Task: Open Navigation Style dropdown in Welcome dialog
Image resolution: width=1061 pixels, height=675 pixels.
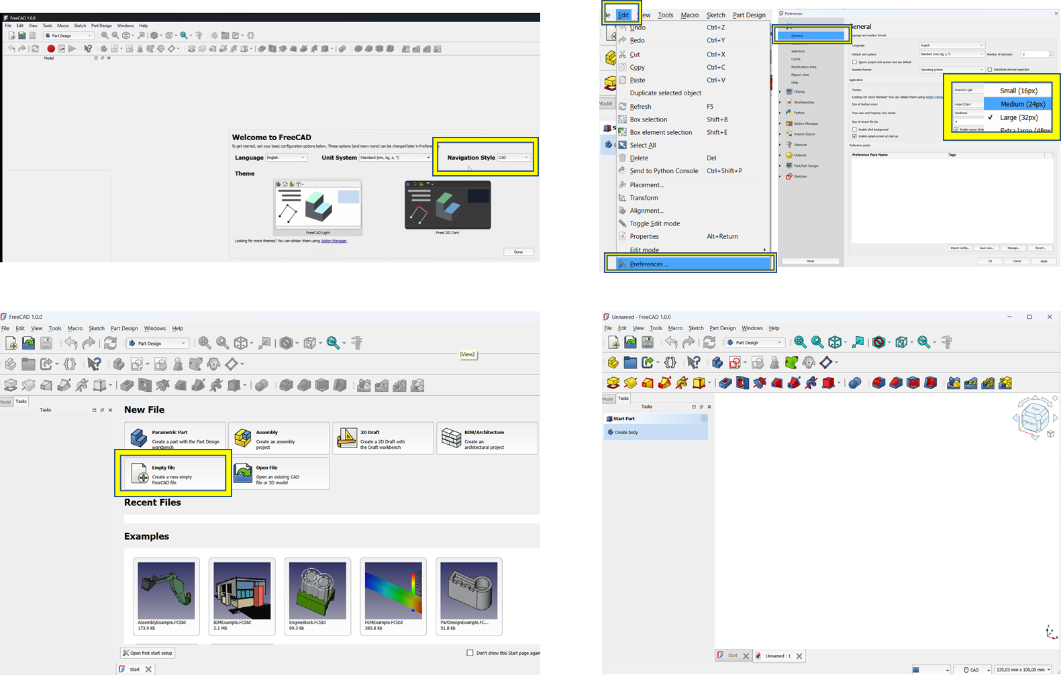Action: 514,158
